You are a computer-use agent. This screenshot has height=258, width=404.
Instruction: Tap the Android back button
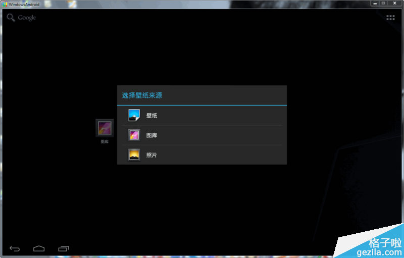click(15, 248)
